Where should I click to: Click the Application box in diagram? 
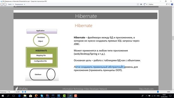coord(42,31)
